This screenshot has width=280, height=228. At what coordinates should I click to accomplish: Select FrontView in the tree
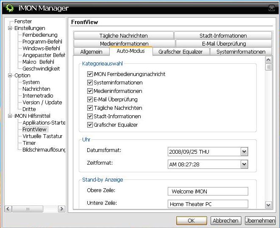[x=34, y=130]
